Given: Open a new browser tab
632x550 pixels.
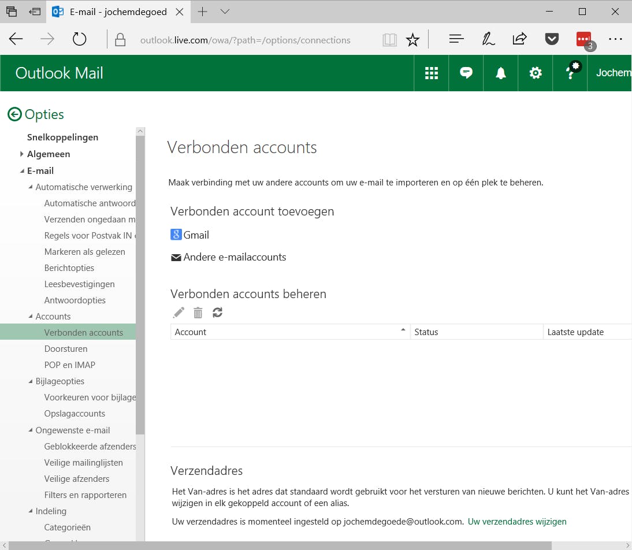Looking at the screenshot, I should (x=202, y=12).
